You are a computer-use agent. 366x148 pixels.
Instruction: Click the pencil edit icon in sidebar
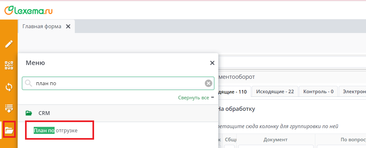9,44
